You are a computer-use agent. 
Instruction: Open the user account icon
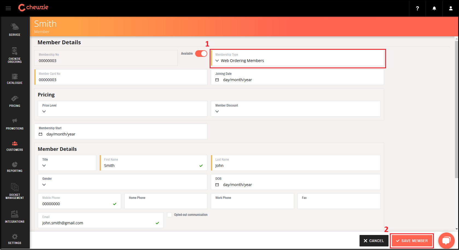coord(451,8)
